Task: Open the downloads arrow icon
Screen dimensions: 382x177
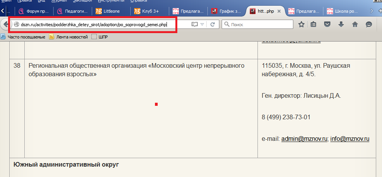Action: tap(341, 25)
